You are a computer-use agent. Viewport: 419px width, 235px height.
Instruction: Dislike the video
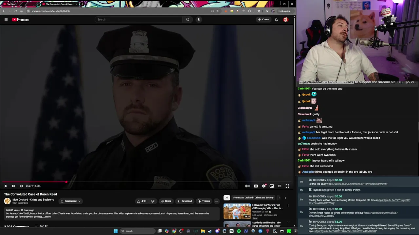(153, 201)
